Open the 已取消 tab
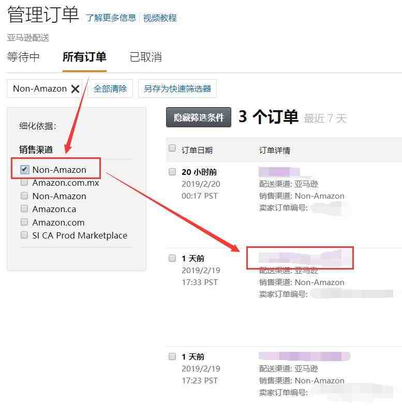 (146, 57)
